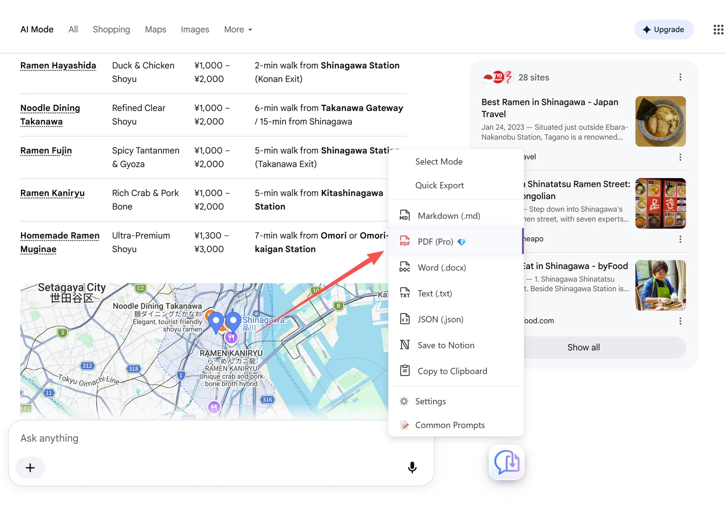Click the Common Prompts notepad icon

pyautogui.click(x=404, y=425)
